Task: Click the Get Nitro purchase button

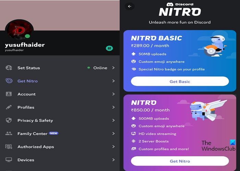Action: click(x=180, y=161)
